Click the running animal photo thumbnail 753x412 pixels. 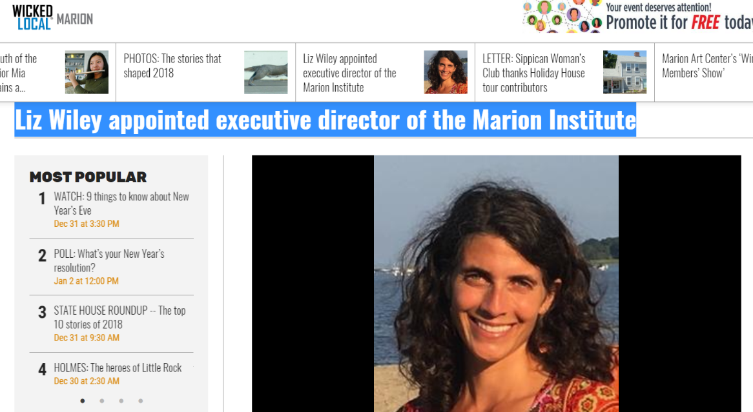click(x=266, y=72)
